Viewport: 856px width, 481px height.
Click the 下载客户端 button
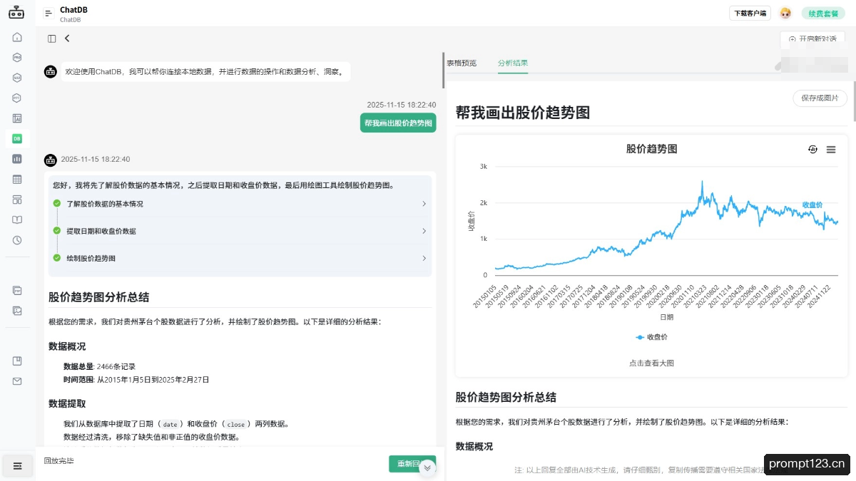(750, 14)
